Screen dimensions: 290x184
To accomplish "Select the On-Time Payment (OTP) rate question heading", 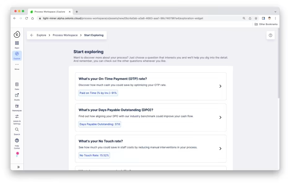I will 113,79.
